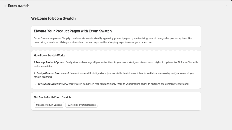232x130 pixels.
Task: Select the How Ecom Swatch Works heading
Action: coord(49,56)
